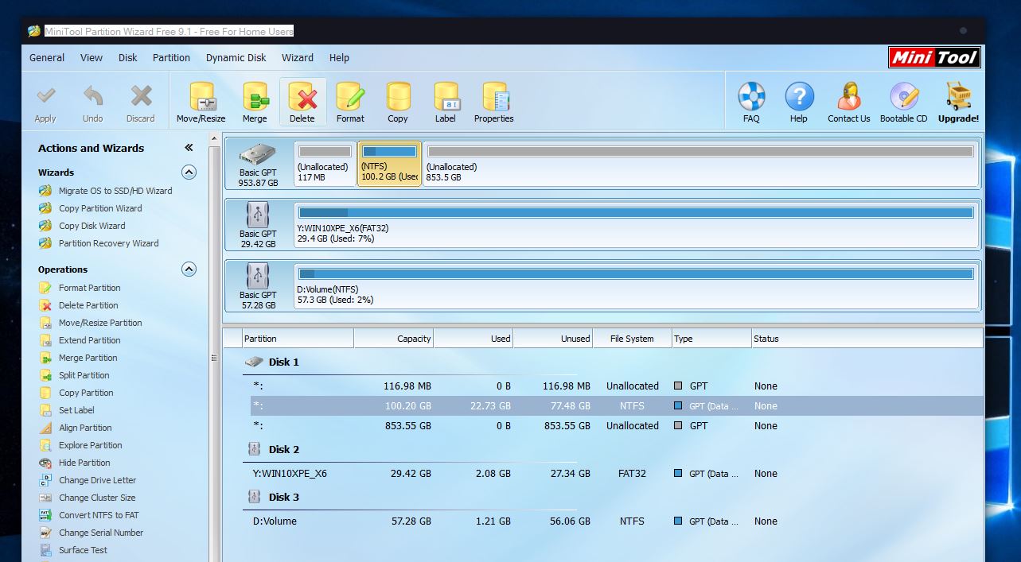Open the Help menu
The image size is (1021, 562).
coord(339,57)
